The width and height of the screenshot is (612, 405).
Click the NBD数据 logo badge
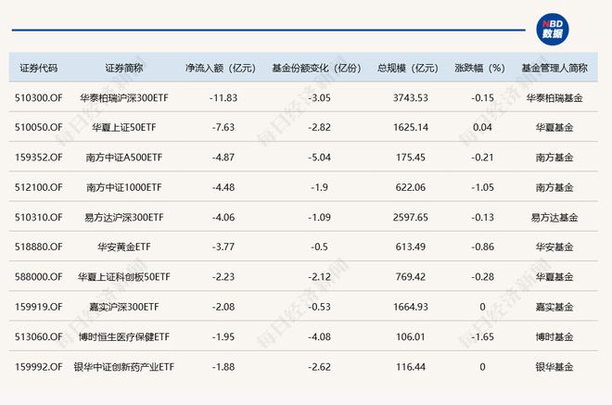[x=553, y=30]
